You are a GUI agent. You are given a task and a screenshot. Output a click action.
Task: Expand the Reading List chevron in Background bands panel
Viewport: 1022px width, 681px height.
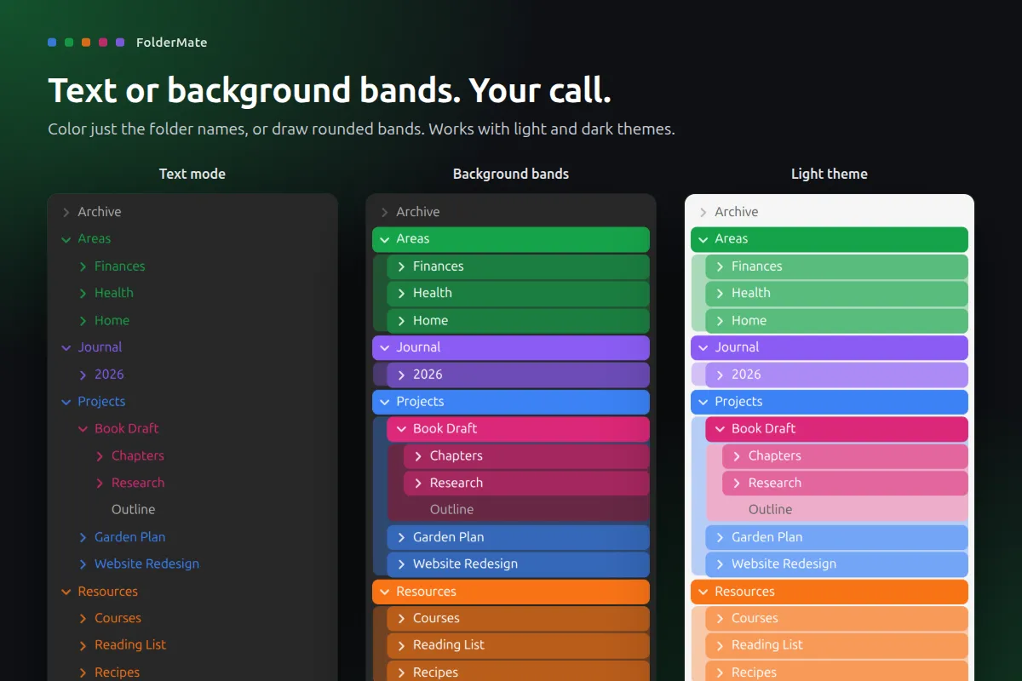[x=401, y=645]
